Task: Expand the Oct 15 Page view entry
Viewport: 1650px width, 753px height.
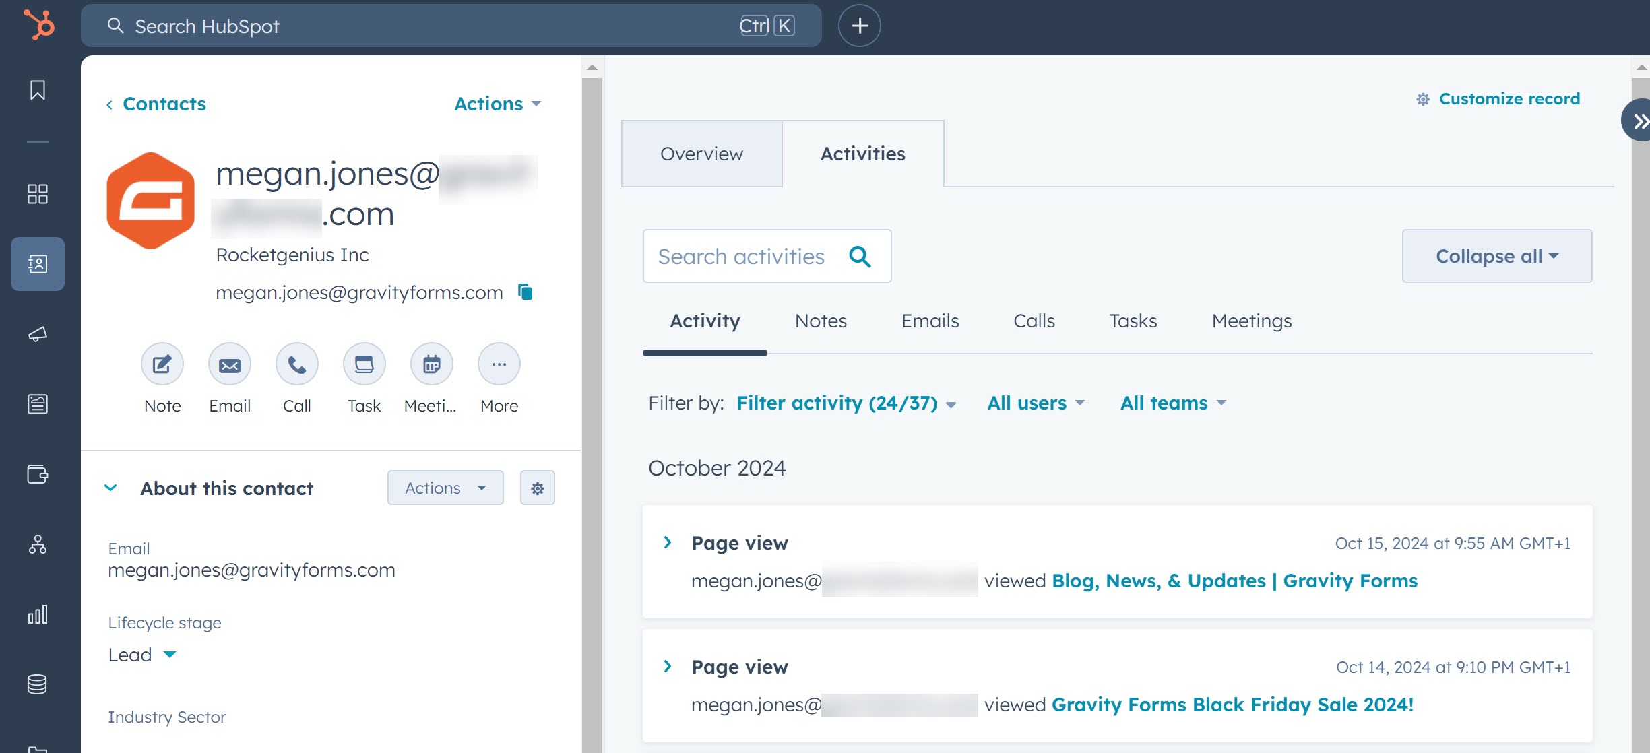Action: click(668, 542)
